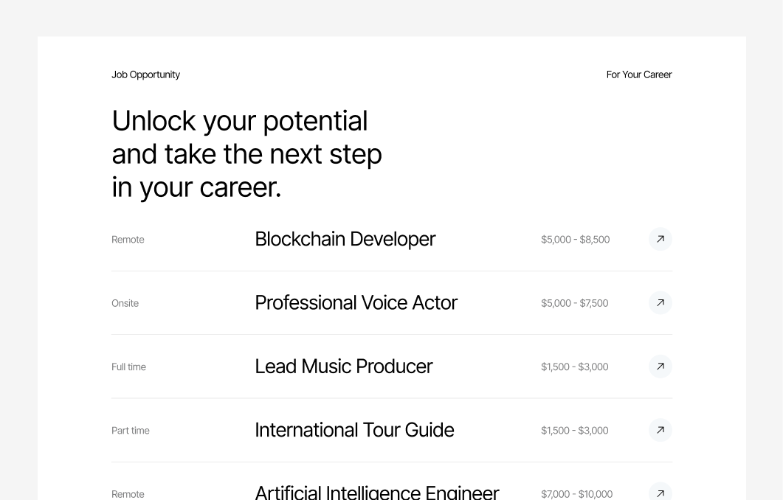Select the Remote tag for Blockchain Developer
The height and width of the screenshot is (500, 783).
(x=128, y=239)
